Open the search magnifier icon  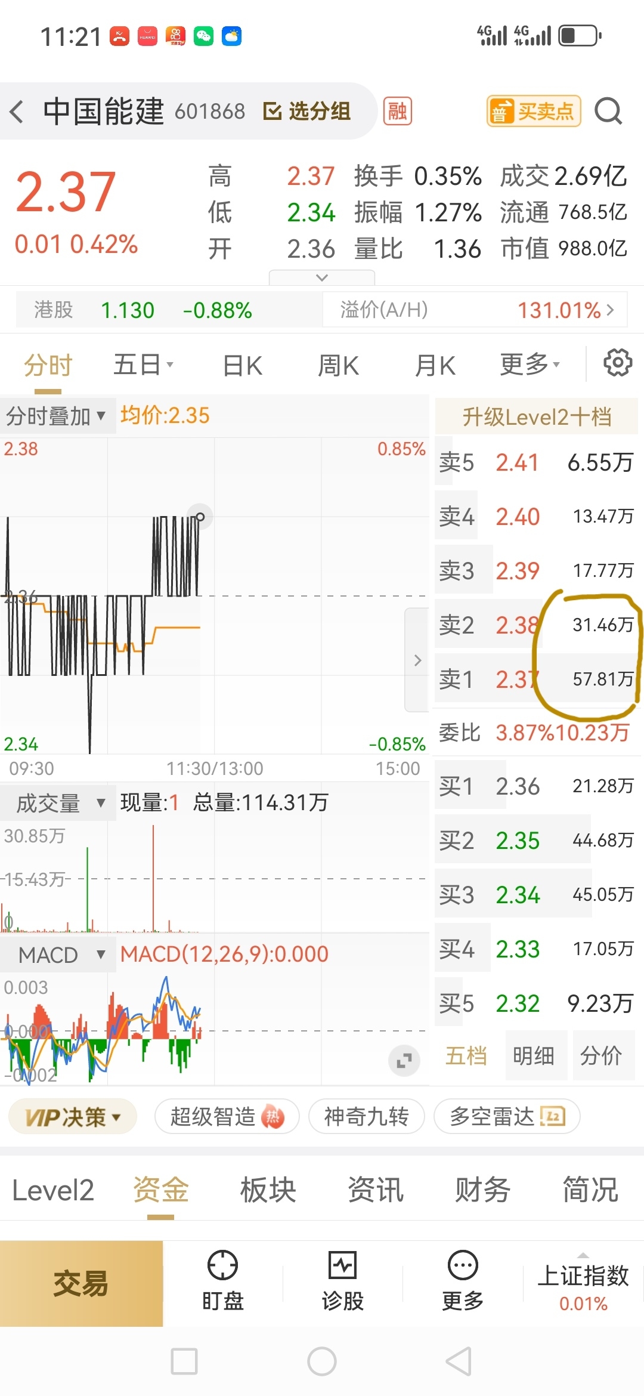pos(608,112)
